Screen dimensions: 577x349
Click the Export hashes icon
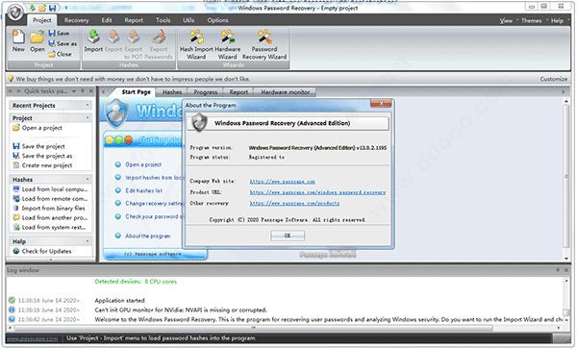click(x=113, y=40)
